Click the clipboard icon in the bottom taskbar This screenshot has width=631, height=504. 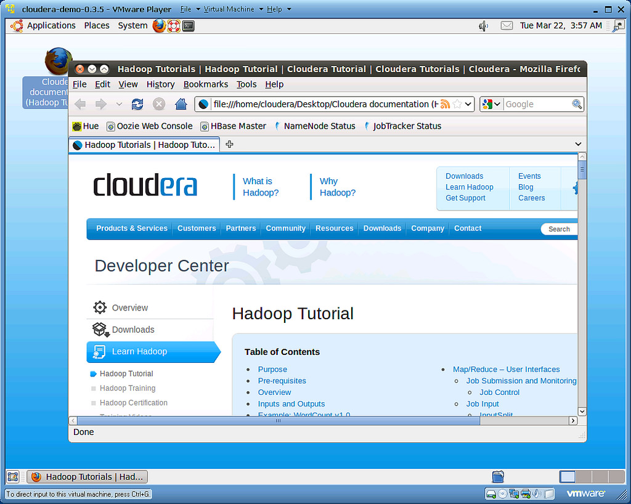(498, 476)
